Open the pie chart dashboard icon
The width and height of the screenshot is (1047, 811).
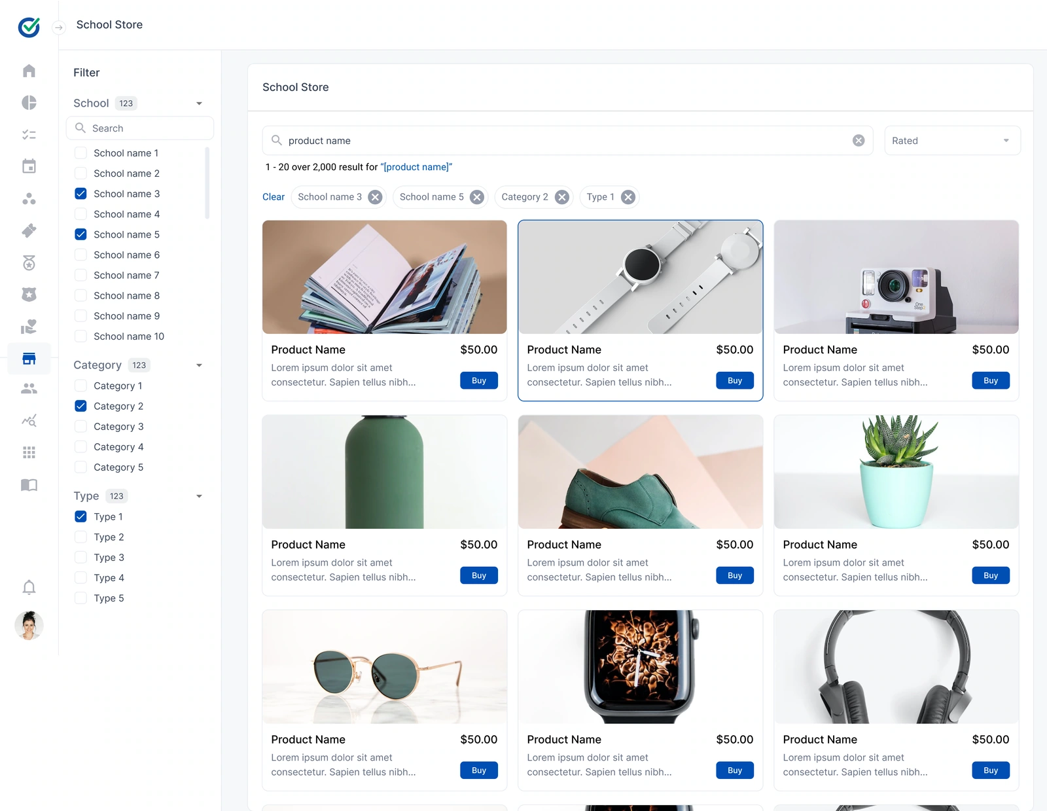pos(29,103)
